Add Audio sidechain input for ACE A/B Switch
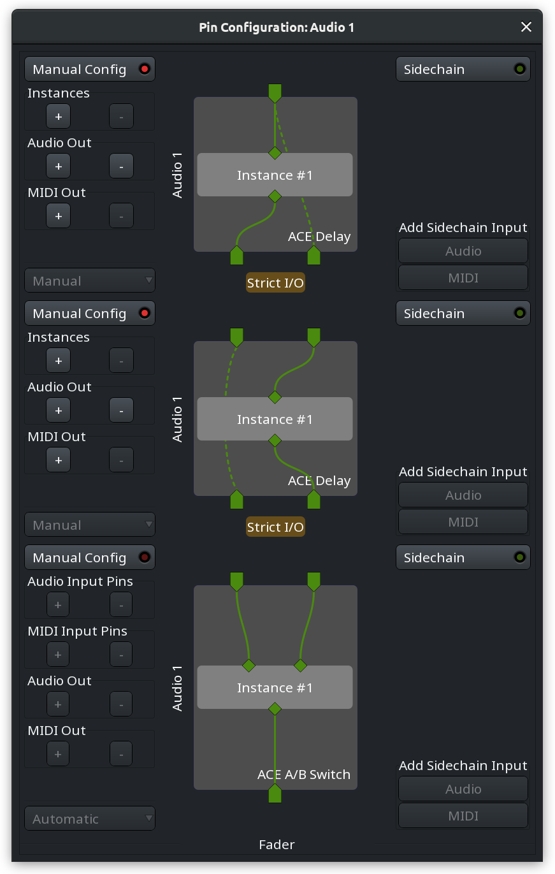 coord(463,789)
